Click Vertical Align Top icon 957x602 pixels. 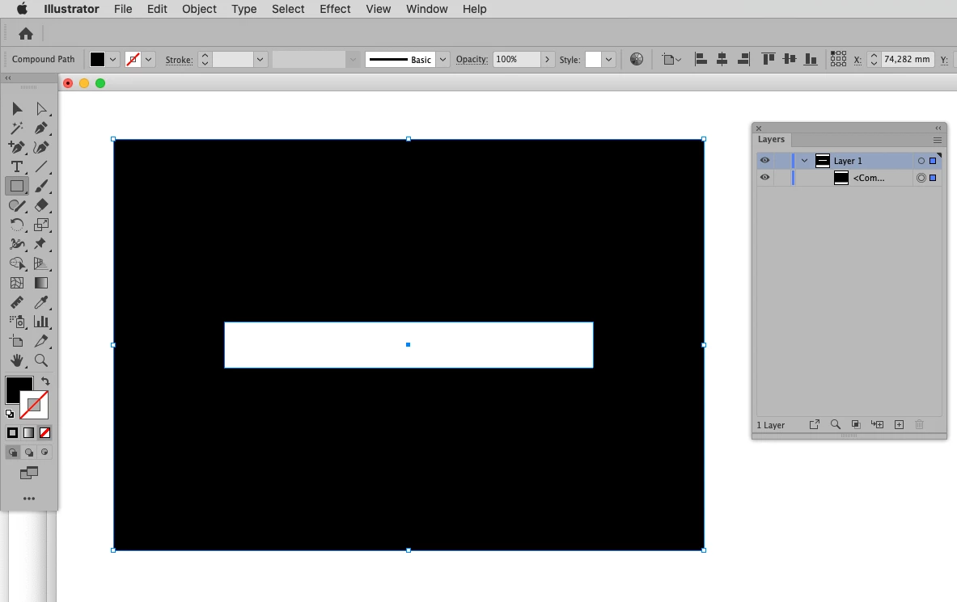768,59
